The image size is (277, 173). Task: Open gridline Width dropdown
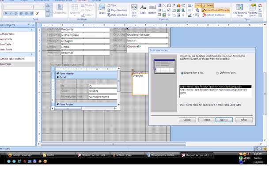point(87,5)
